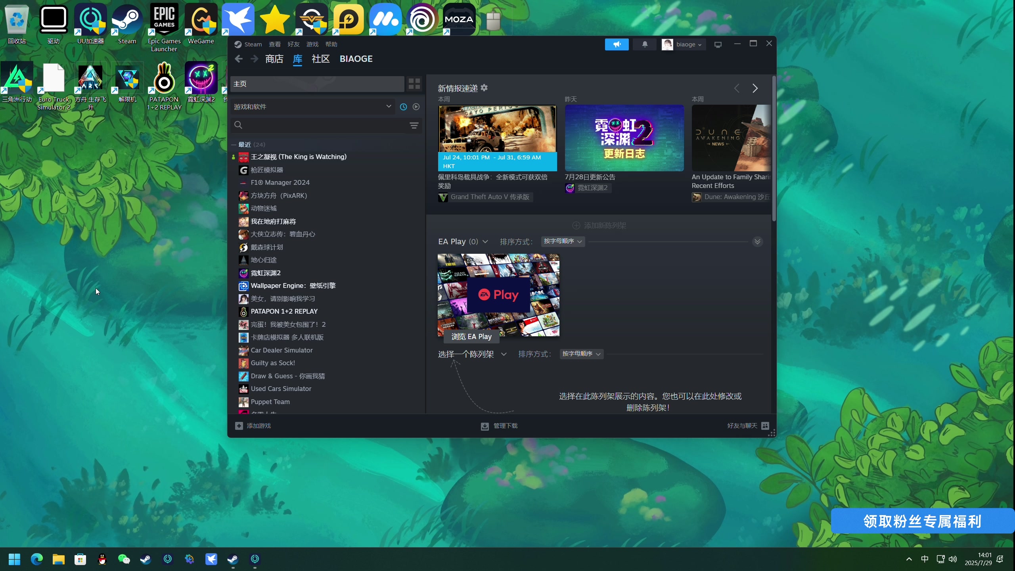The height and width of the screenshot is (571, 1015).
Task: Switch to the 商店 tab
Action: [274, 59]
